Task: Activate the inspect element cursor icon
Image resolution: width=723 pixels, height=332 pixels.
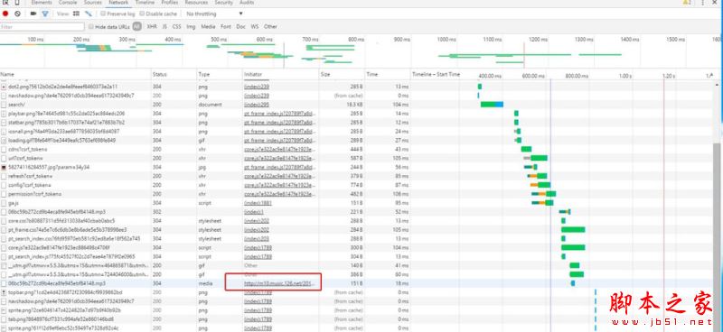Action: click(x=5, y=3)
